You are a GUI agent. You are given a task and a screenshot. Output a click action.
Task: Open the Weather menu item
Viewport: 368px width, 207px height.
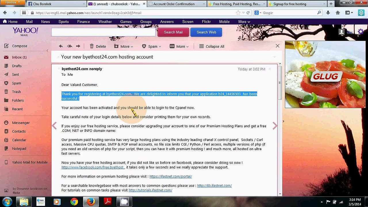105,22
